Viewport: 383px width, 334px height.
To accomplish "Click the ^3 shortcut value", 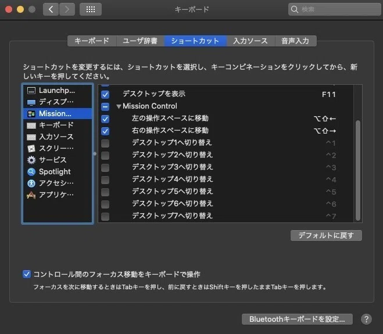I will 331,168.
